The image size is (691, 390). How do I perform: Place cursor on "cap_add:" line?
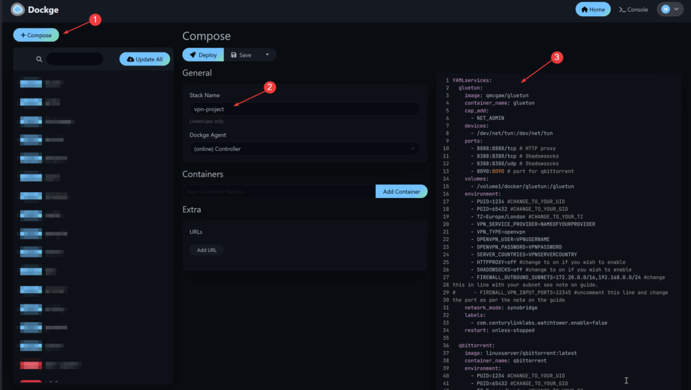pyautogui.click(x=476, y=110)
